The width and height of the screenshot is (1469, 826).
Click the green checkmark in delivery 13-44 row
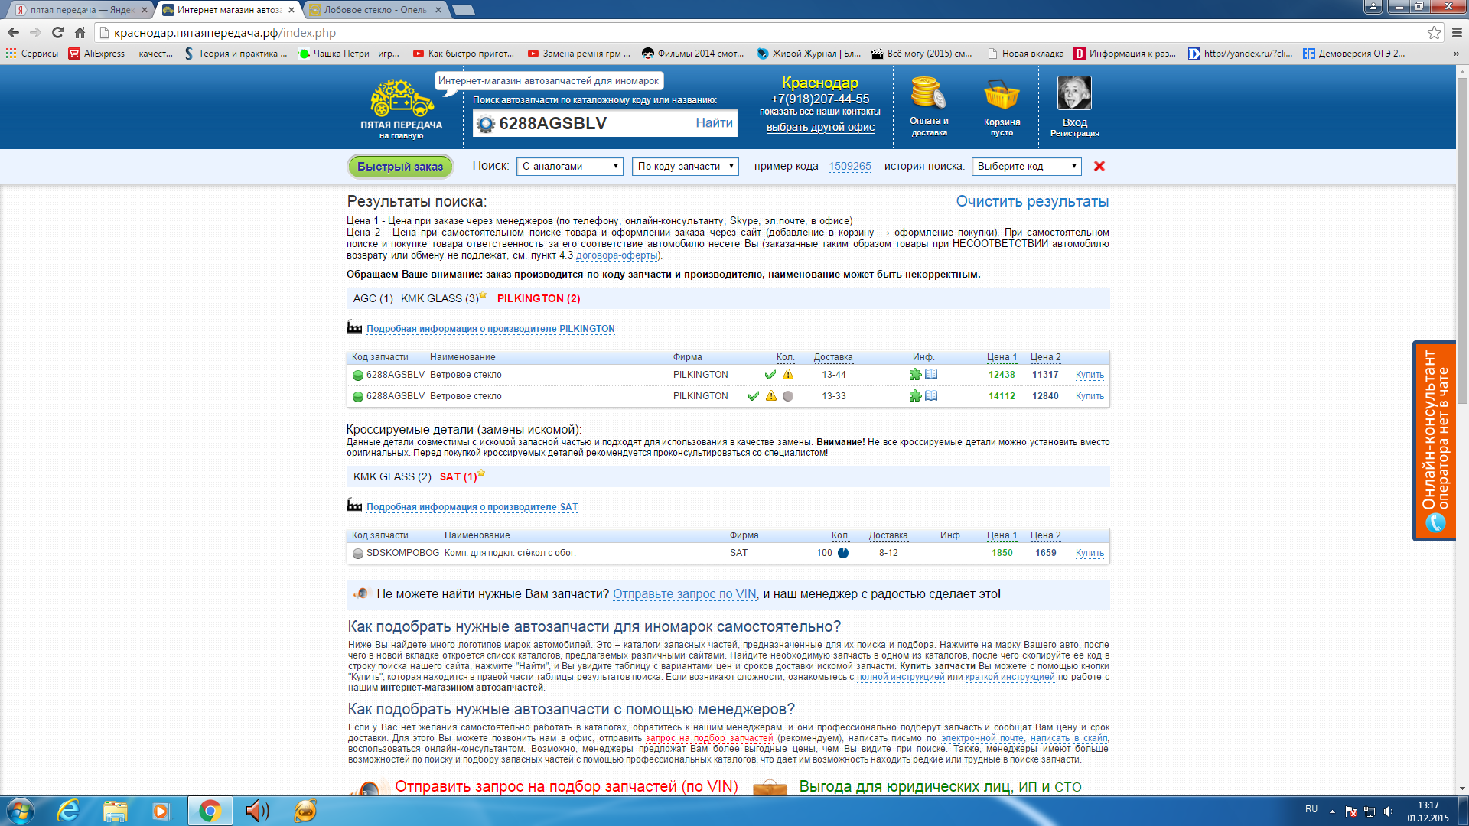point(770,375)
